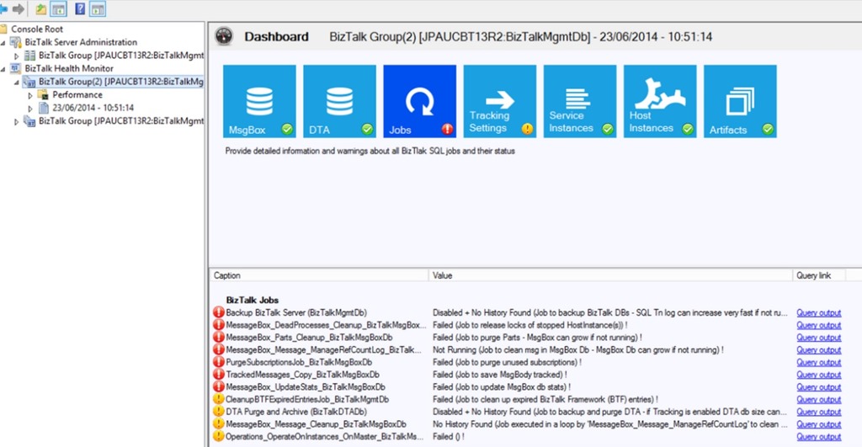Collapse the BizTalk Server Administration node

click(x=3, y=42)
